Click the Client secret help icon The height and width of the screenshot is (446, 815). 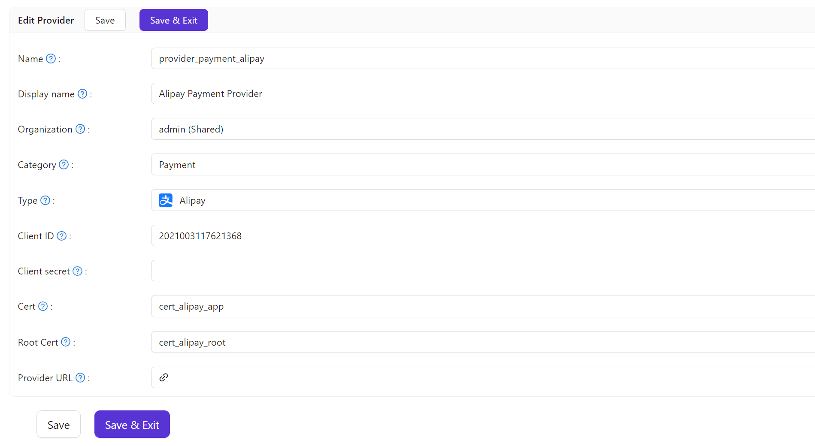pyautogui.click(x=78, y=271)
